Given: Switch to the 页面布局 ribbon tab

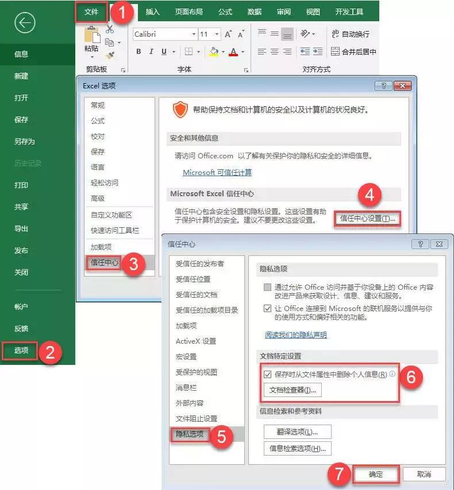Looking at the screenshot, I should coord(189,12).
